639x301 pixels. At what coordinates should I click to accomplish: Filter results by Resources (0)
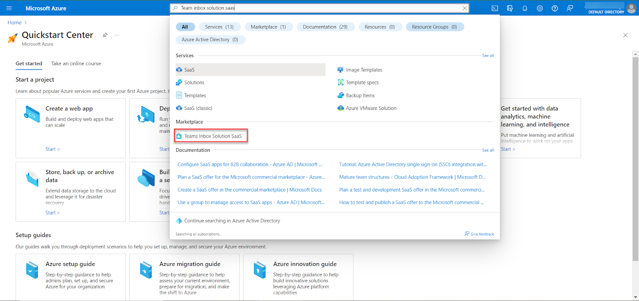click(x=380, y=27)
